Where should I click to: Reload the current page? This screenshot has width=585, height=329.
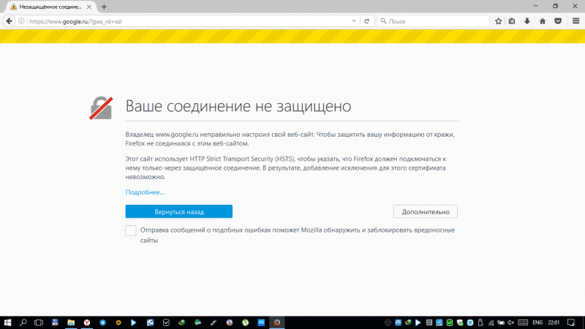[367, 21]
